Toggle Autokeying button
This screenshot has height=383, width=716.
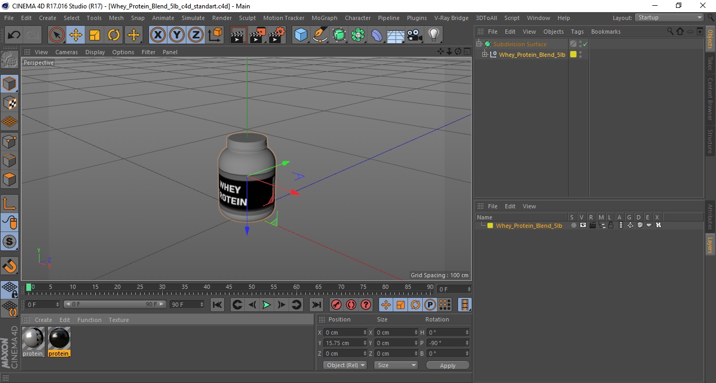pos(351,305)
